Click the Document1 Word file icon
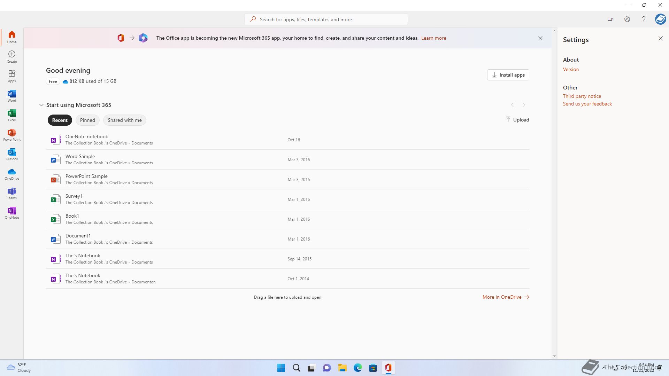Image resolution: width=669 pixels, height=376 pixels. pos(55,239)
